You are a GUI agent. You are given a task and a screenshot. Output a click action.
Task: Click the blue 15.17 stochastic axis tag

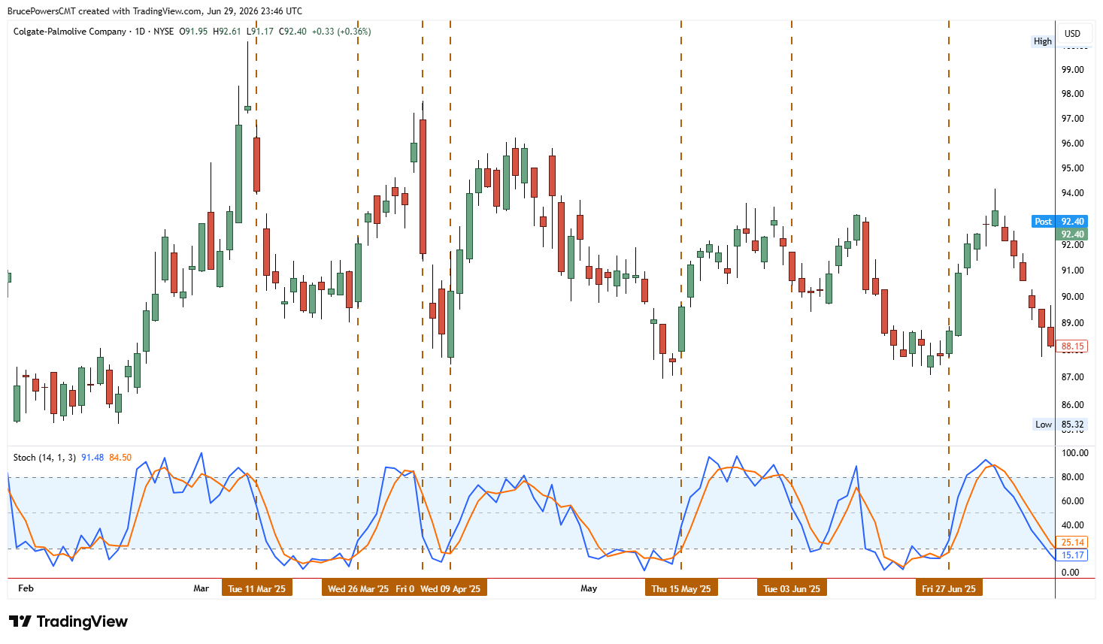(x=1072, y=555)
